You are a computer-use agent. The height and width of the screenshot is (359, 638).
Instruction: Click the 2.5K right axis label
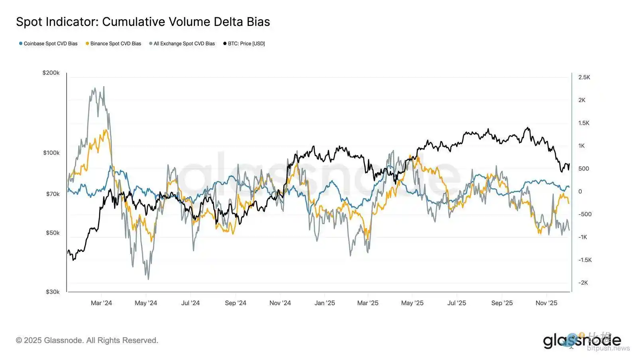point(584,77)
